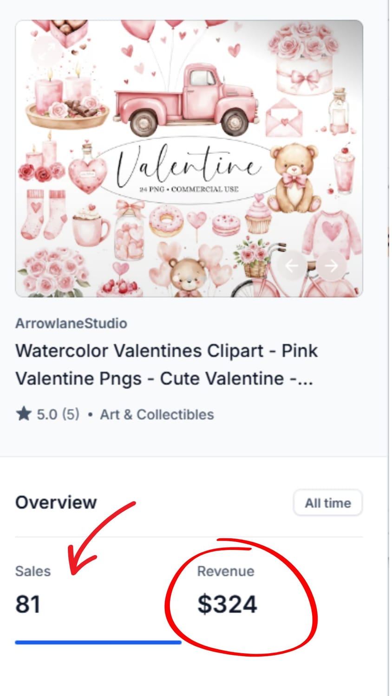Click the Overview section heading
The height and width of the screenshot is (696, 392).
(56, 503)
